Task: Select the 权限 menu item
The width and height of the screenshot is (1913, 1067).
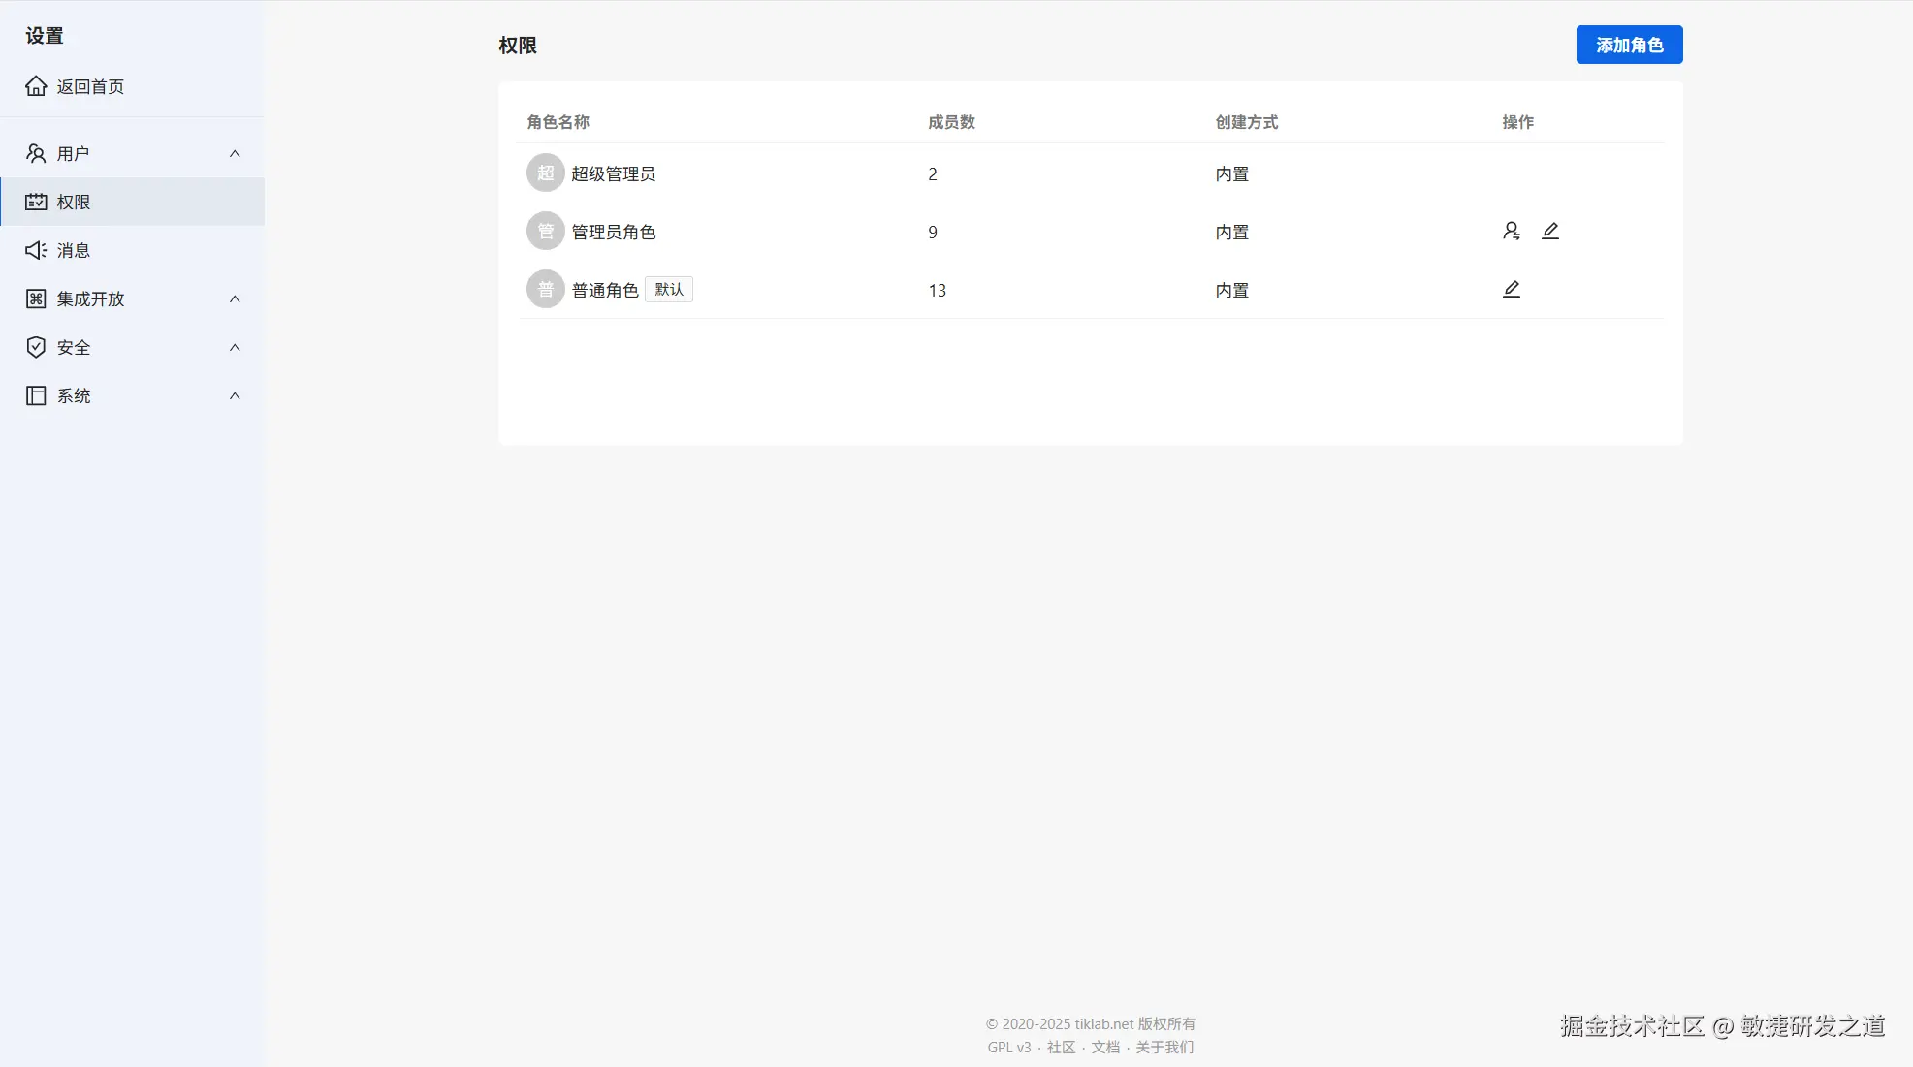Action: click(x=74, y=202)
